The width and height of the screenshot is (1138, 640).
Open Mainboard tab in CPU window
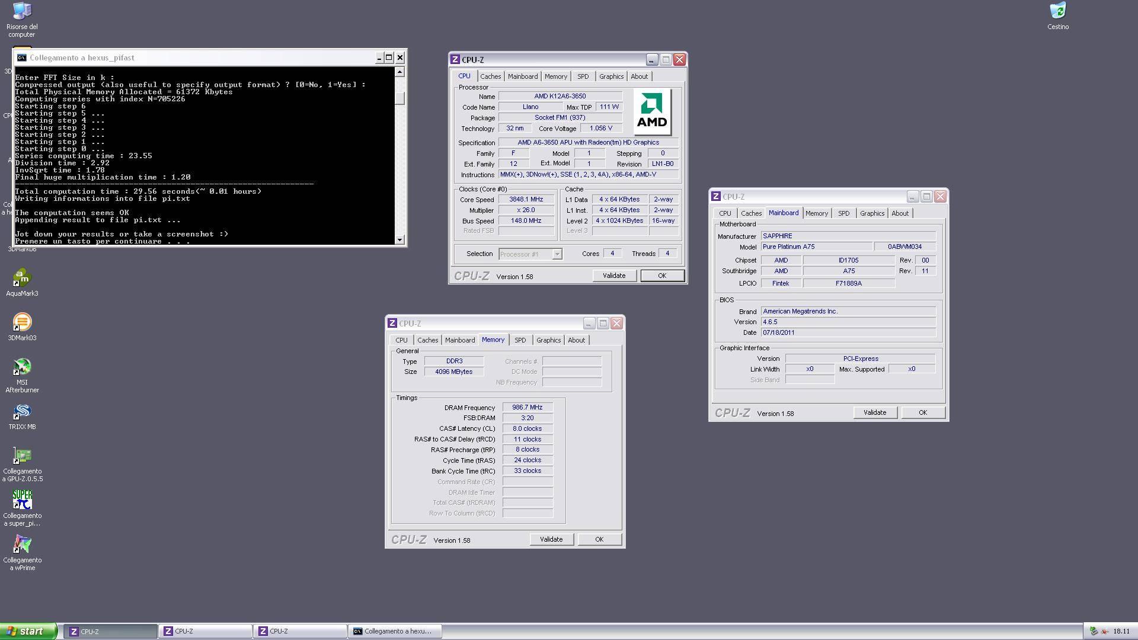coord(523,76)
